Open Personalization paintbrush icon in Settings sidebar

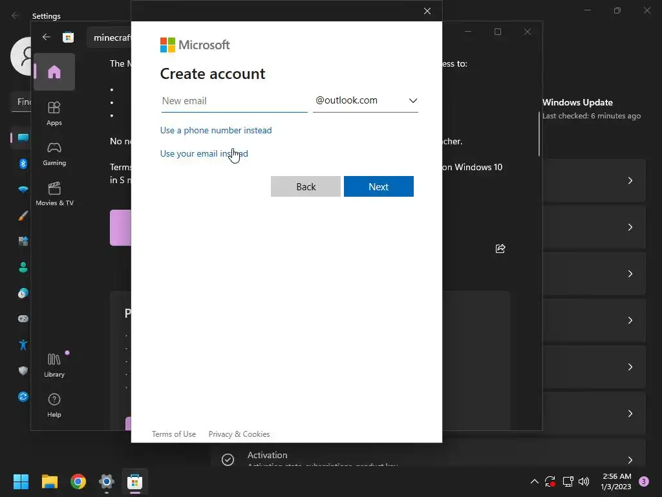coord(23,215)
